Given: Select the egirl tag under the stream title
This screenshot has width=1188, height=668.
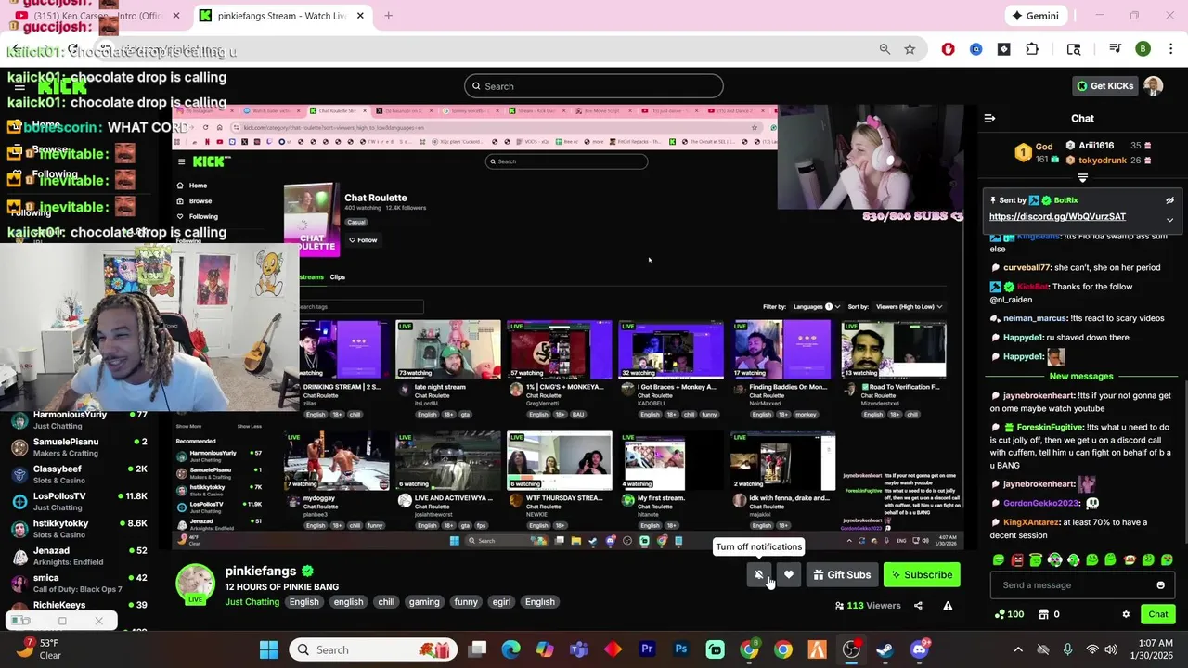Looking at the screenshot, I should pos(502,602).
